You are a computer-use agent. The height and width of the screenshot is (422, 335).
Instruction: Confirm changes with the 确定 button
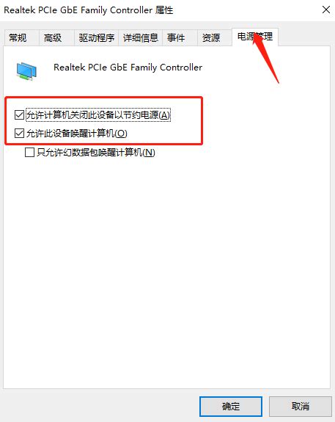pyautogui.click(x=231, y=406)
